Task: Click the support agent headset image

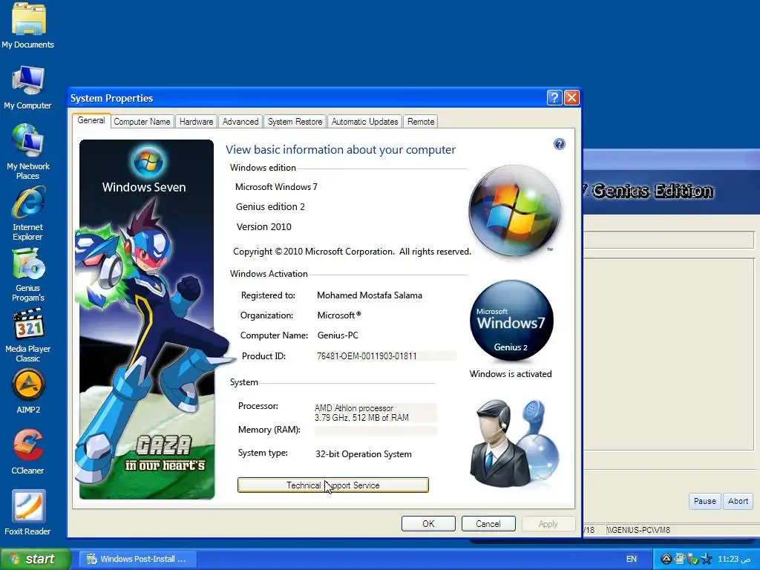Action: click(514, 442)
